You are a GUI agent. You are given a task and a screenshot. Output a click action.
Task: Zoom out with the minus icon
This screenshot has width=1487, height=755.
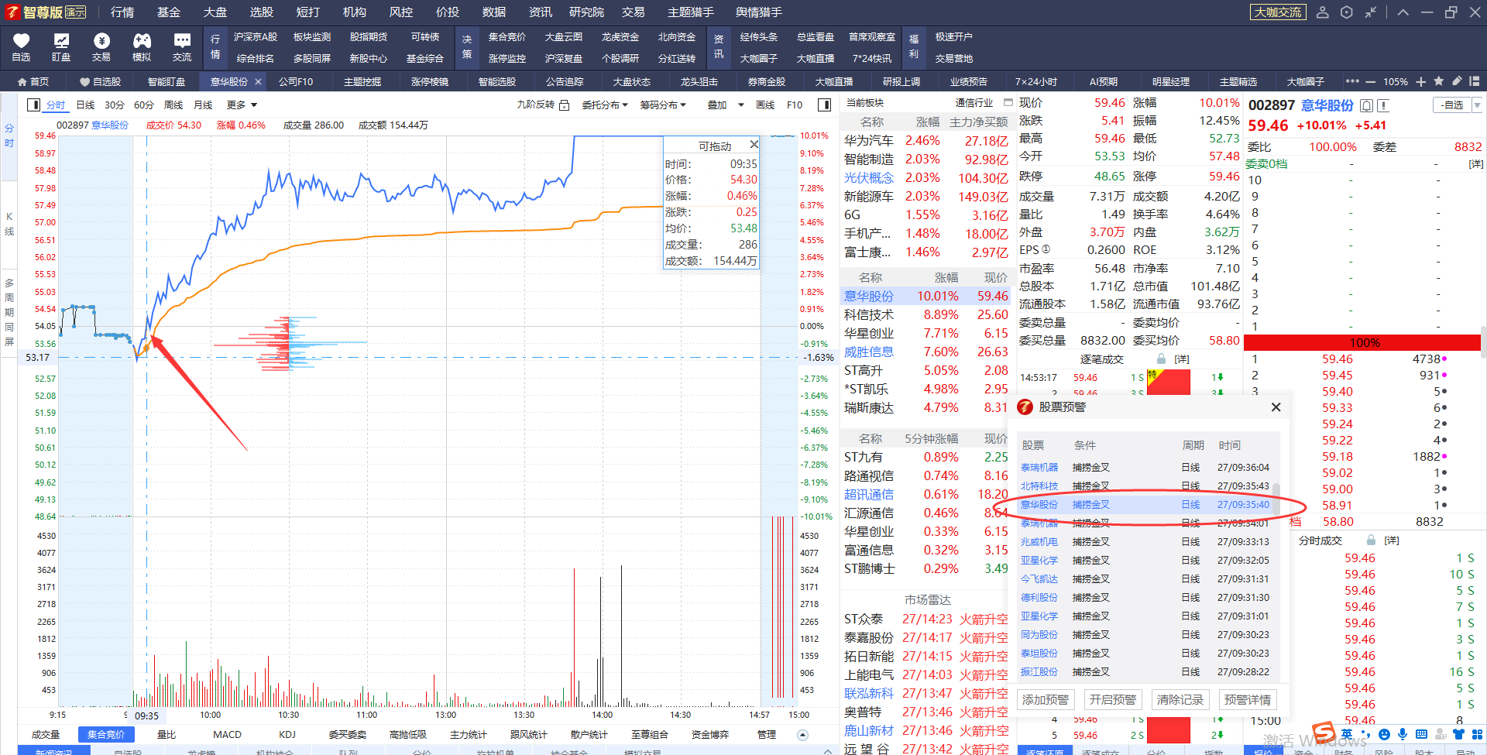click(1370, 81)
